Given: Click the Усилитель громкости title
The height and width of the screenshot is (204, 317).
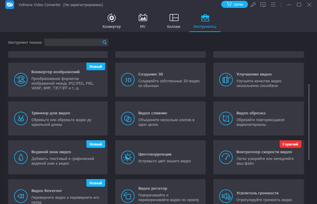Looking at the screenshot, I should tap(258, 193).
